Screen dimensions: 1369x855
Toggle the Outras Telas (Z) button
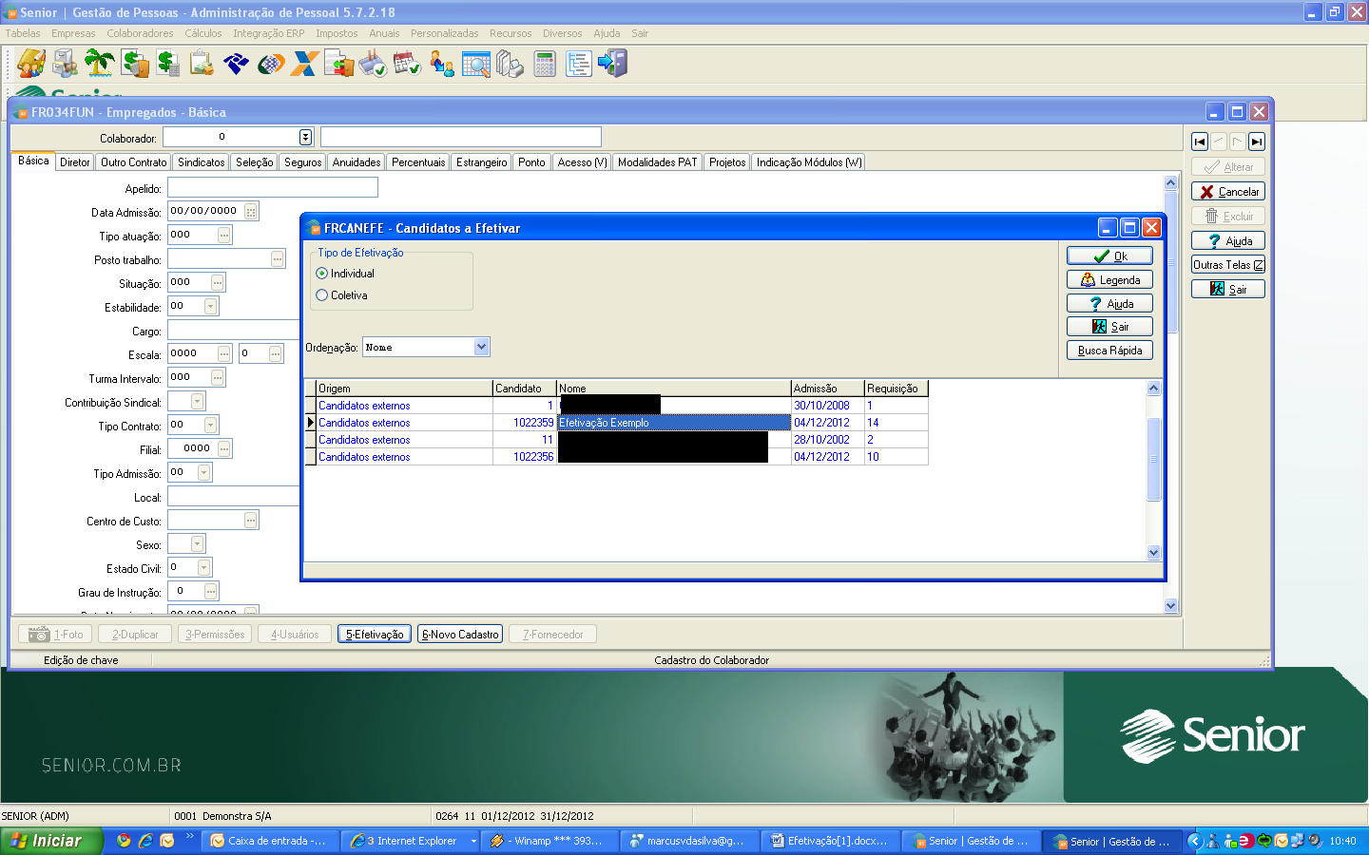(1227, 265)
